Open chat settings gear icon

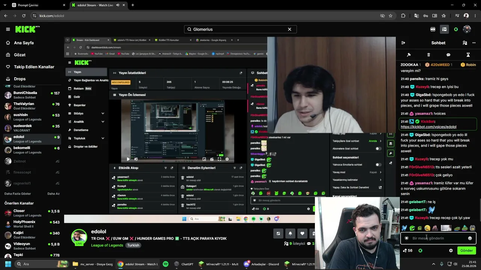451,250
